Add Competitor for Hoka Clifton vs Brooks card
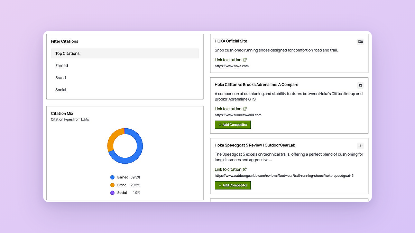This screenshot has height=233, width=415. pyautogui.click(x=233, y=125)
